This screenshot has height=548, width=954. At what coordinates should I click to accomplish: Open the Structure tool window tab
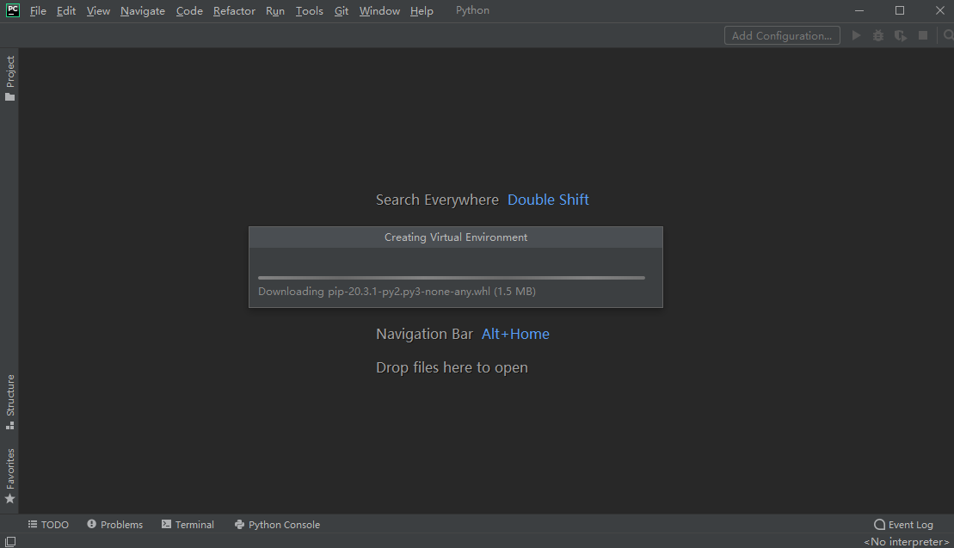(x=10, y=395)
